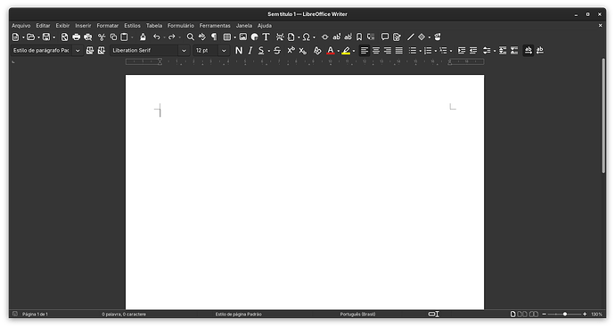Click the Print icon in toolbar
This screenshot has width=615, height=327.
pos(76,37)
